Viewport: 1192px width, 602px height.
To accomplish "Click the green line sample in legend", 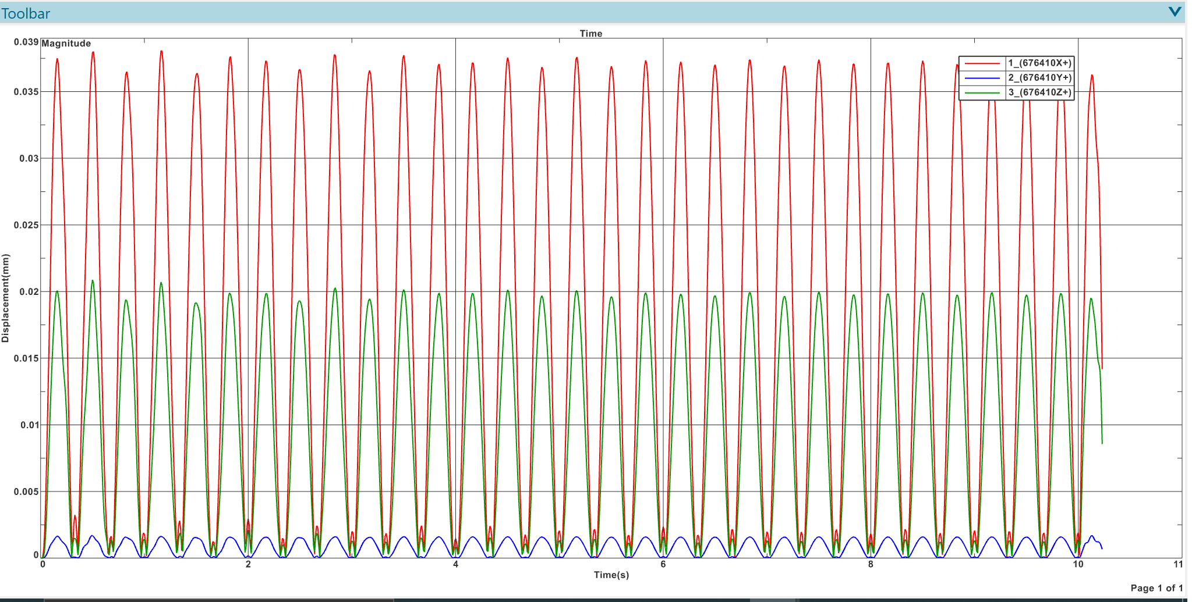I will coord(982,92).
